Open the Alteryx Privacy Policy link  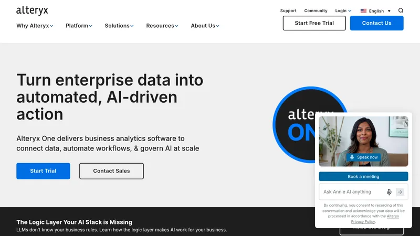point(375,219)
